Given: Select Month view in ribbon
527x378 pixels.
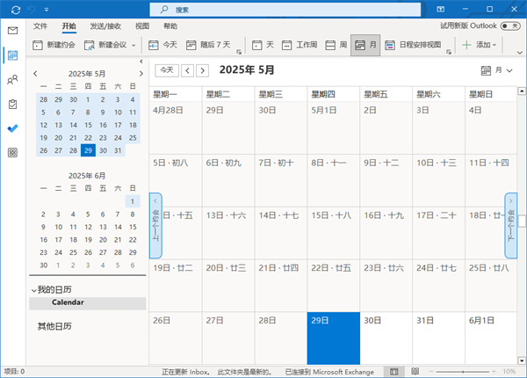Looking at the screenshot, I should click(x=365, y=45).
